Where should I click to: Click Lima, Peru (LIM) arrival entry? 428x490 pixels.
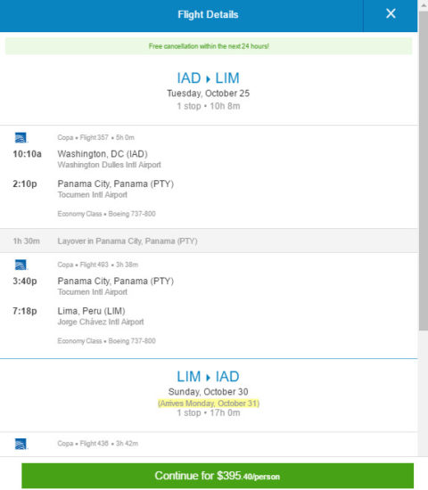[x=91, y=311]
